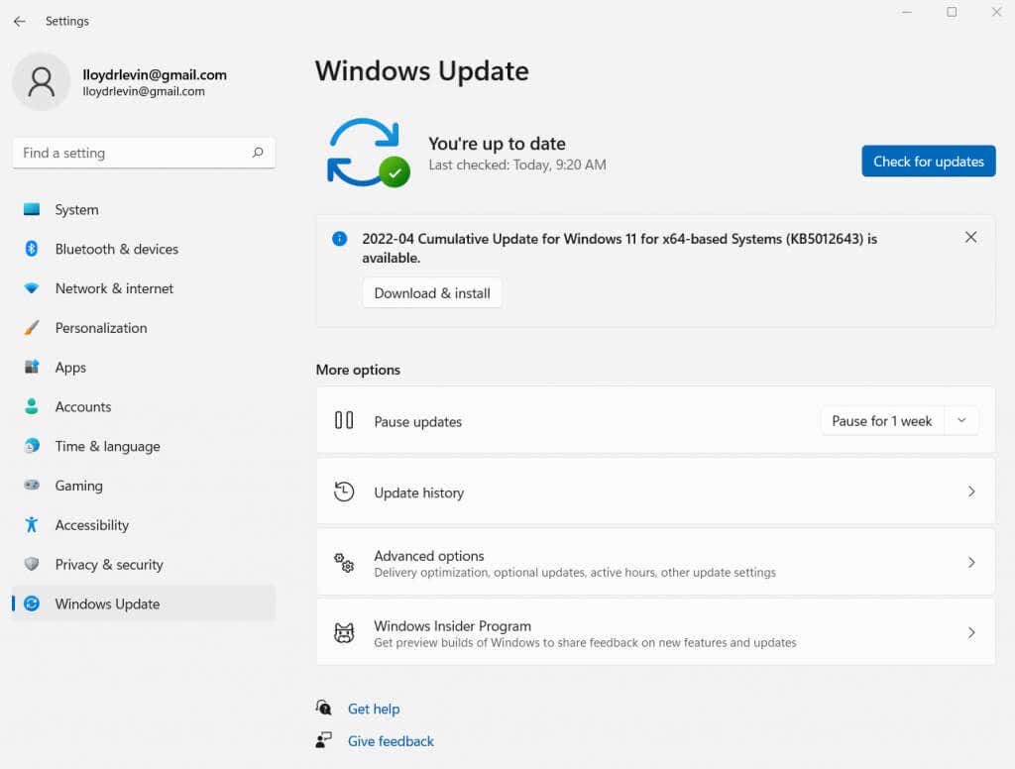The image size is (1015, 769).
Task: Expand Advanced options chevron
Action: click(971, 563)
